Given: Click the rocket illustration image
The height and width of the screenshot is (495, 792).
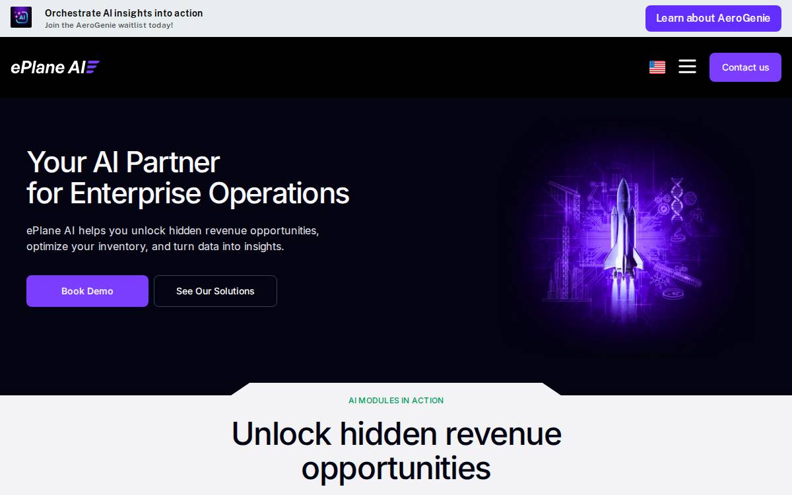Looking at the screenshot, I should coord(624,240).
